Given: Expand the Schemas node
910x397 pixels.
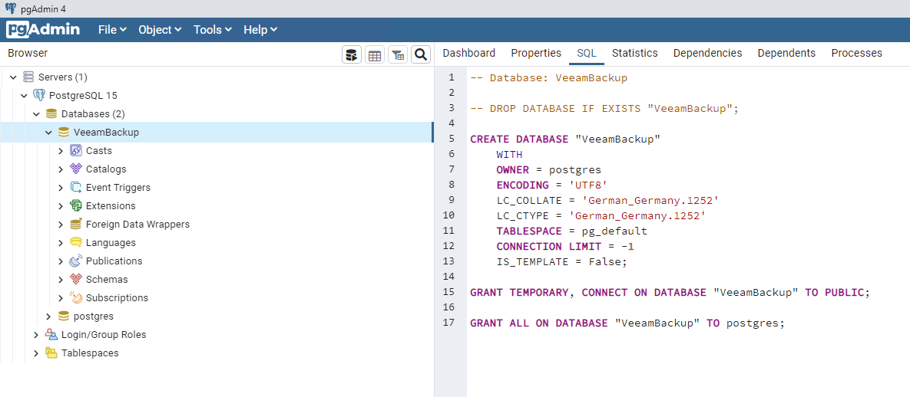Looking at the screenshot, I should pos(61,279).
